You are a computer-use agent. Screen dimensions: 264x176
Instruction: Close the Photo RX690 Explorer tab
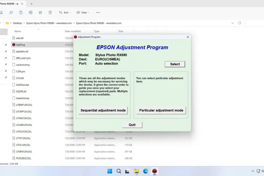22,4
